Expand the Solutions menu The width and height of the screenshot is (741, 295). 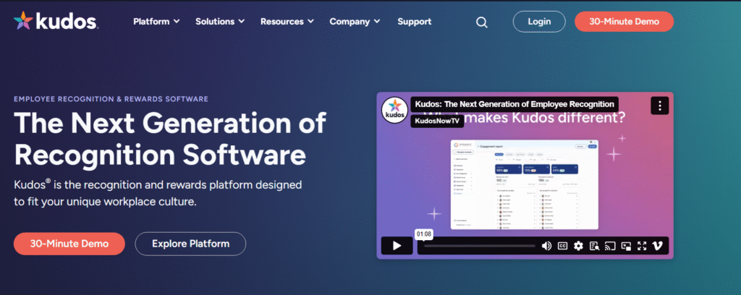[x=220, y=21]
